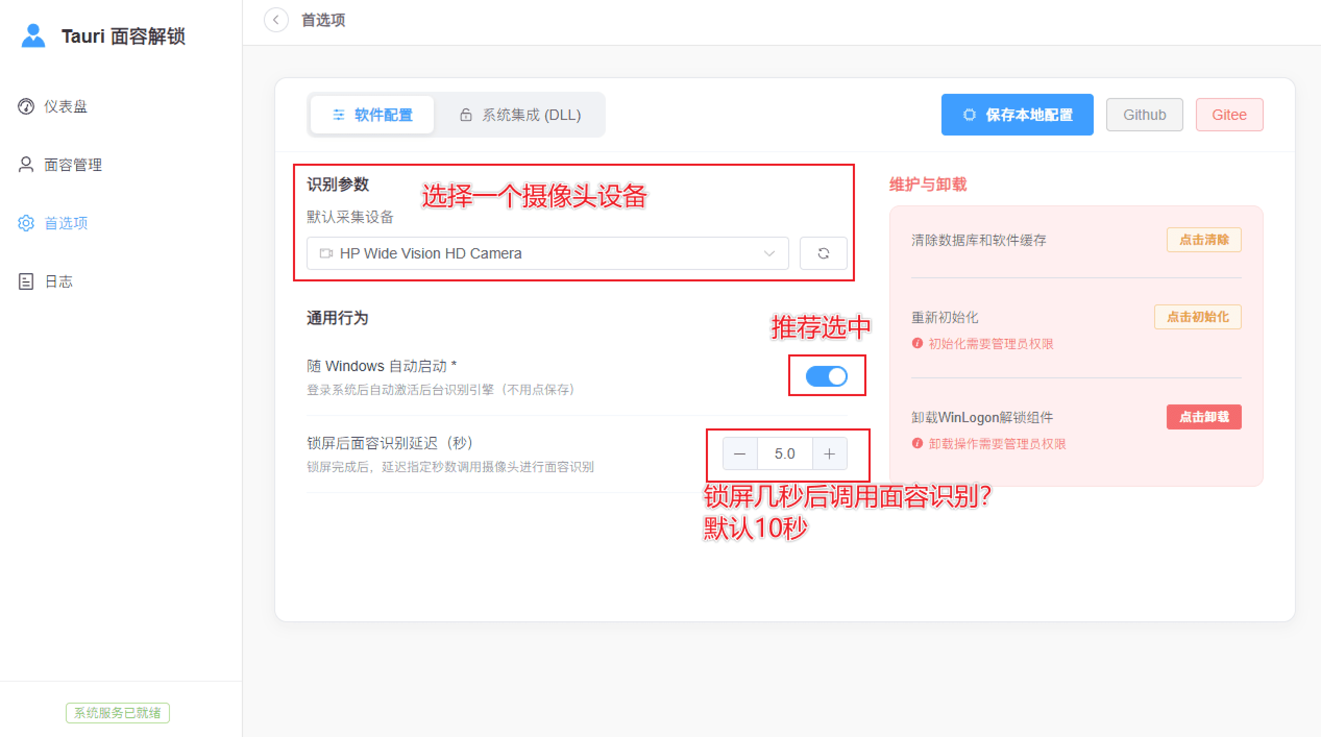The height and width of the screenshot is (737, 1321).
Task: Click the back arrow next to 首选项
Action: (276, 20)
